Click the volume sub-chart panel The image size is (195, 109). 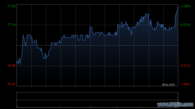[x=97, y=100]
